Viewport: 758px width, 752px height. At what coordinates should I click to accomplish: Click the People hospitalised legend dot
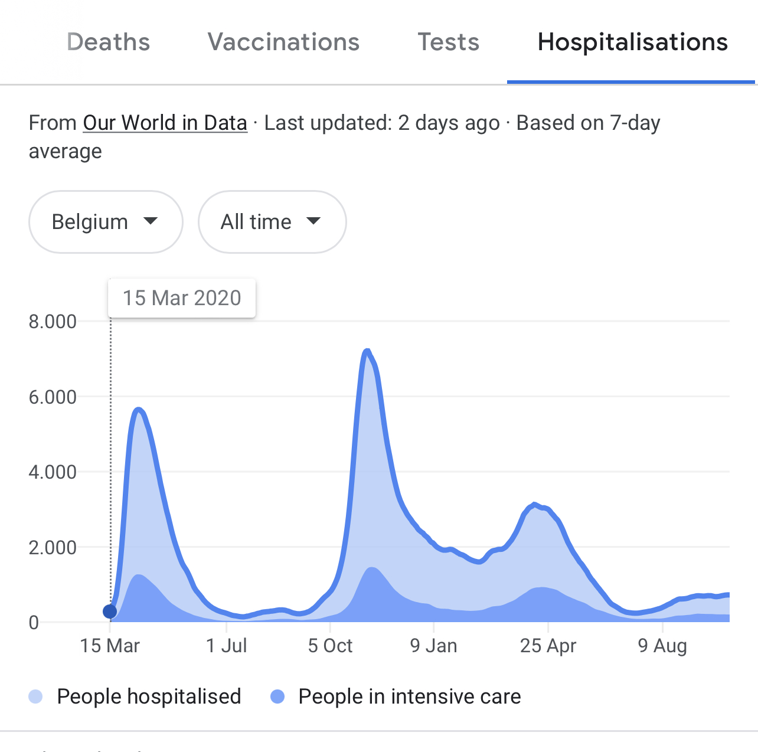pos(36,697)
